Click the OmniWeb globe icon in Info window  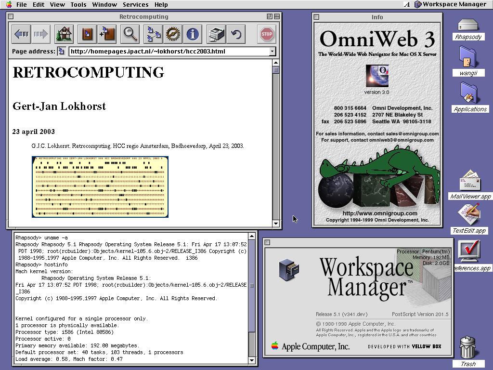click(377, 76)
